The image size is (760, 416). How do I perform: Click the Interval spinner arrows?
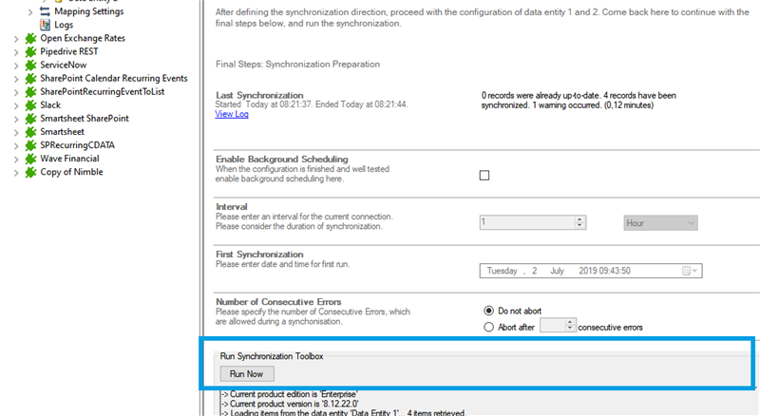[x=579, y=222]
